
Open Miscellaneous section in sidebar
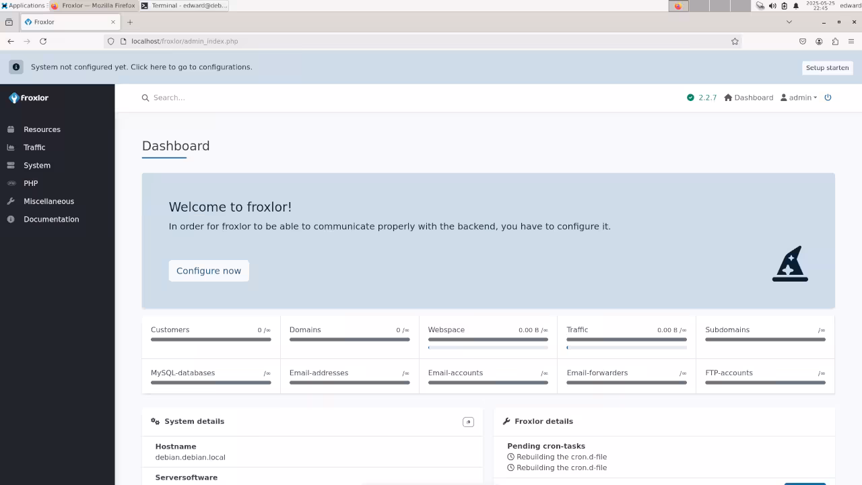[48, 201]
